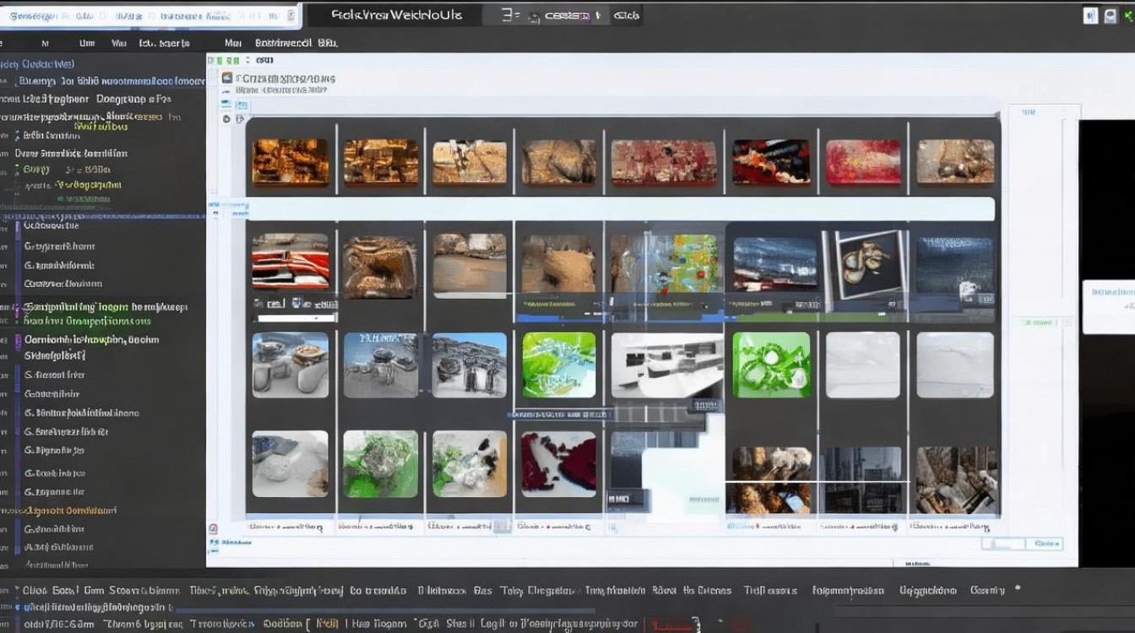Click the rightmost button at window's bottom-right
Image resolution: width=1135 pixels, height=633 pixels.
(1045, 544)
